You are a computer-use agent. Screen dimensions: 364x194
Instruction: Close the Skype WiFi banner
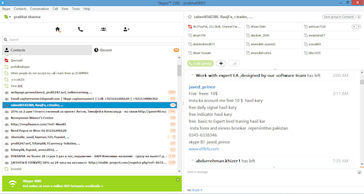[178, 180]
